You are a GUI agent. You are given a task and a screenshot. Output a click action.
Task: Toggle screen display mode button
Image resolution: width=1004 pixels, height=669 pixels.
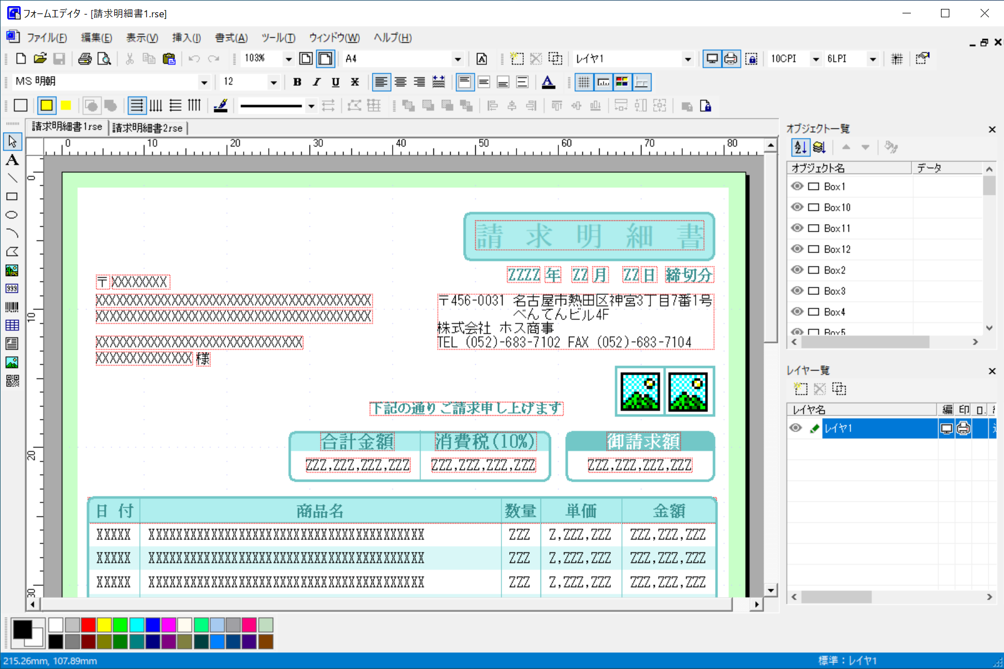[x=712, y=59]
